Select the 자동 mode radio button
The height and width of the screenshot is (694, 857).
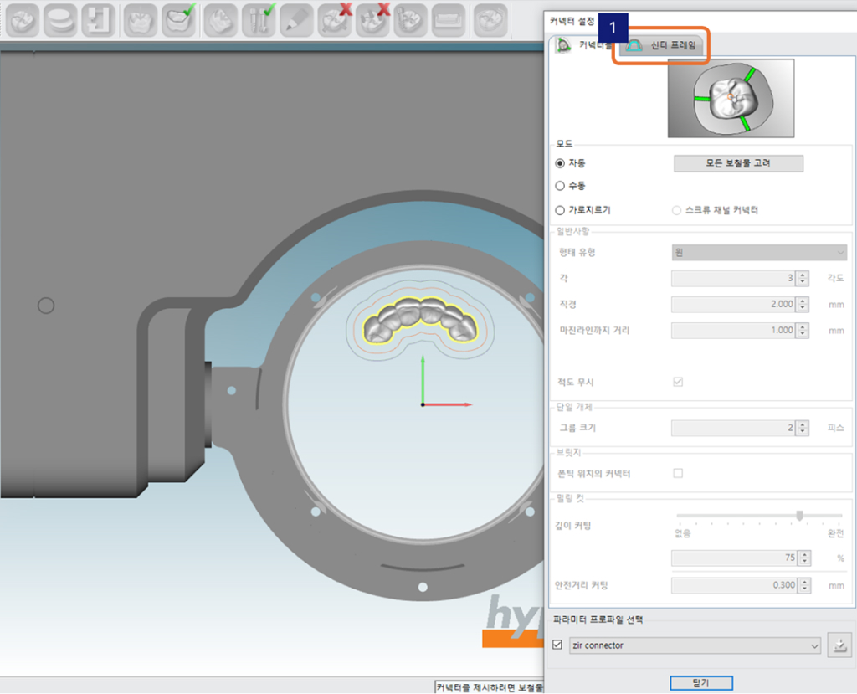point(560,163)
